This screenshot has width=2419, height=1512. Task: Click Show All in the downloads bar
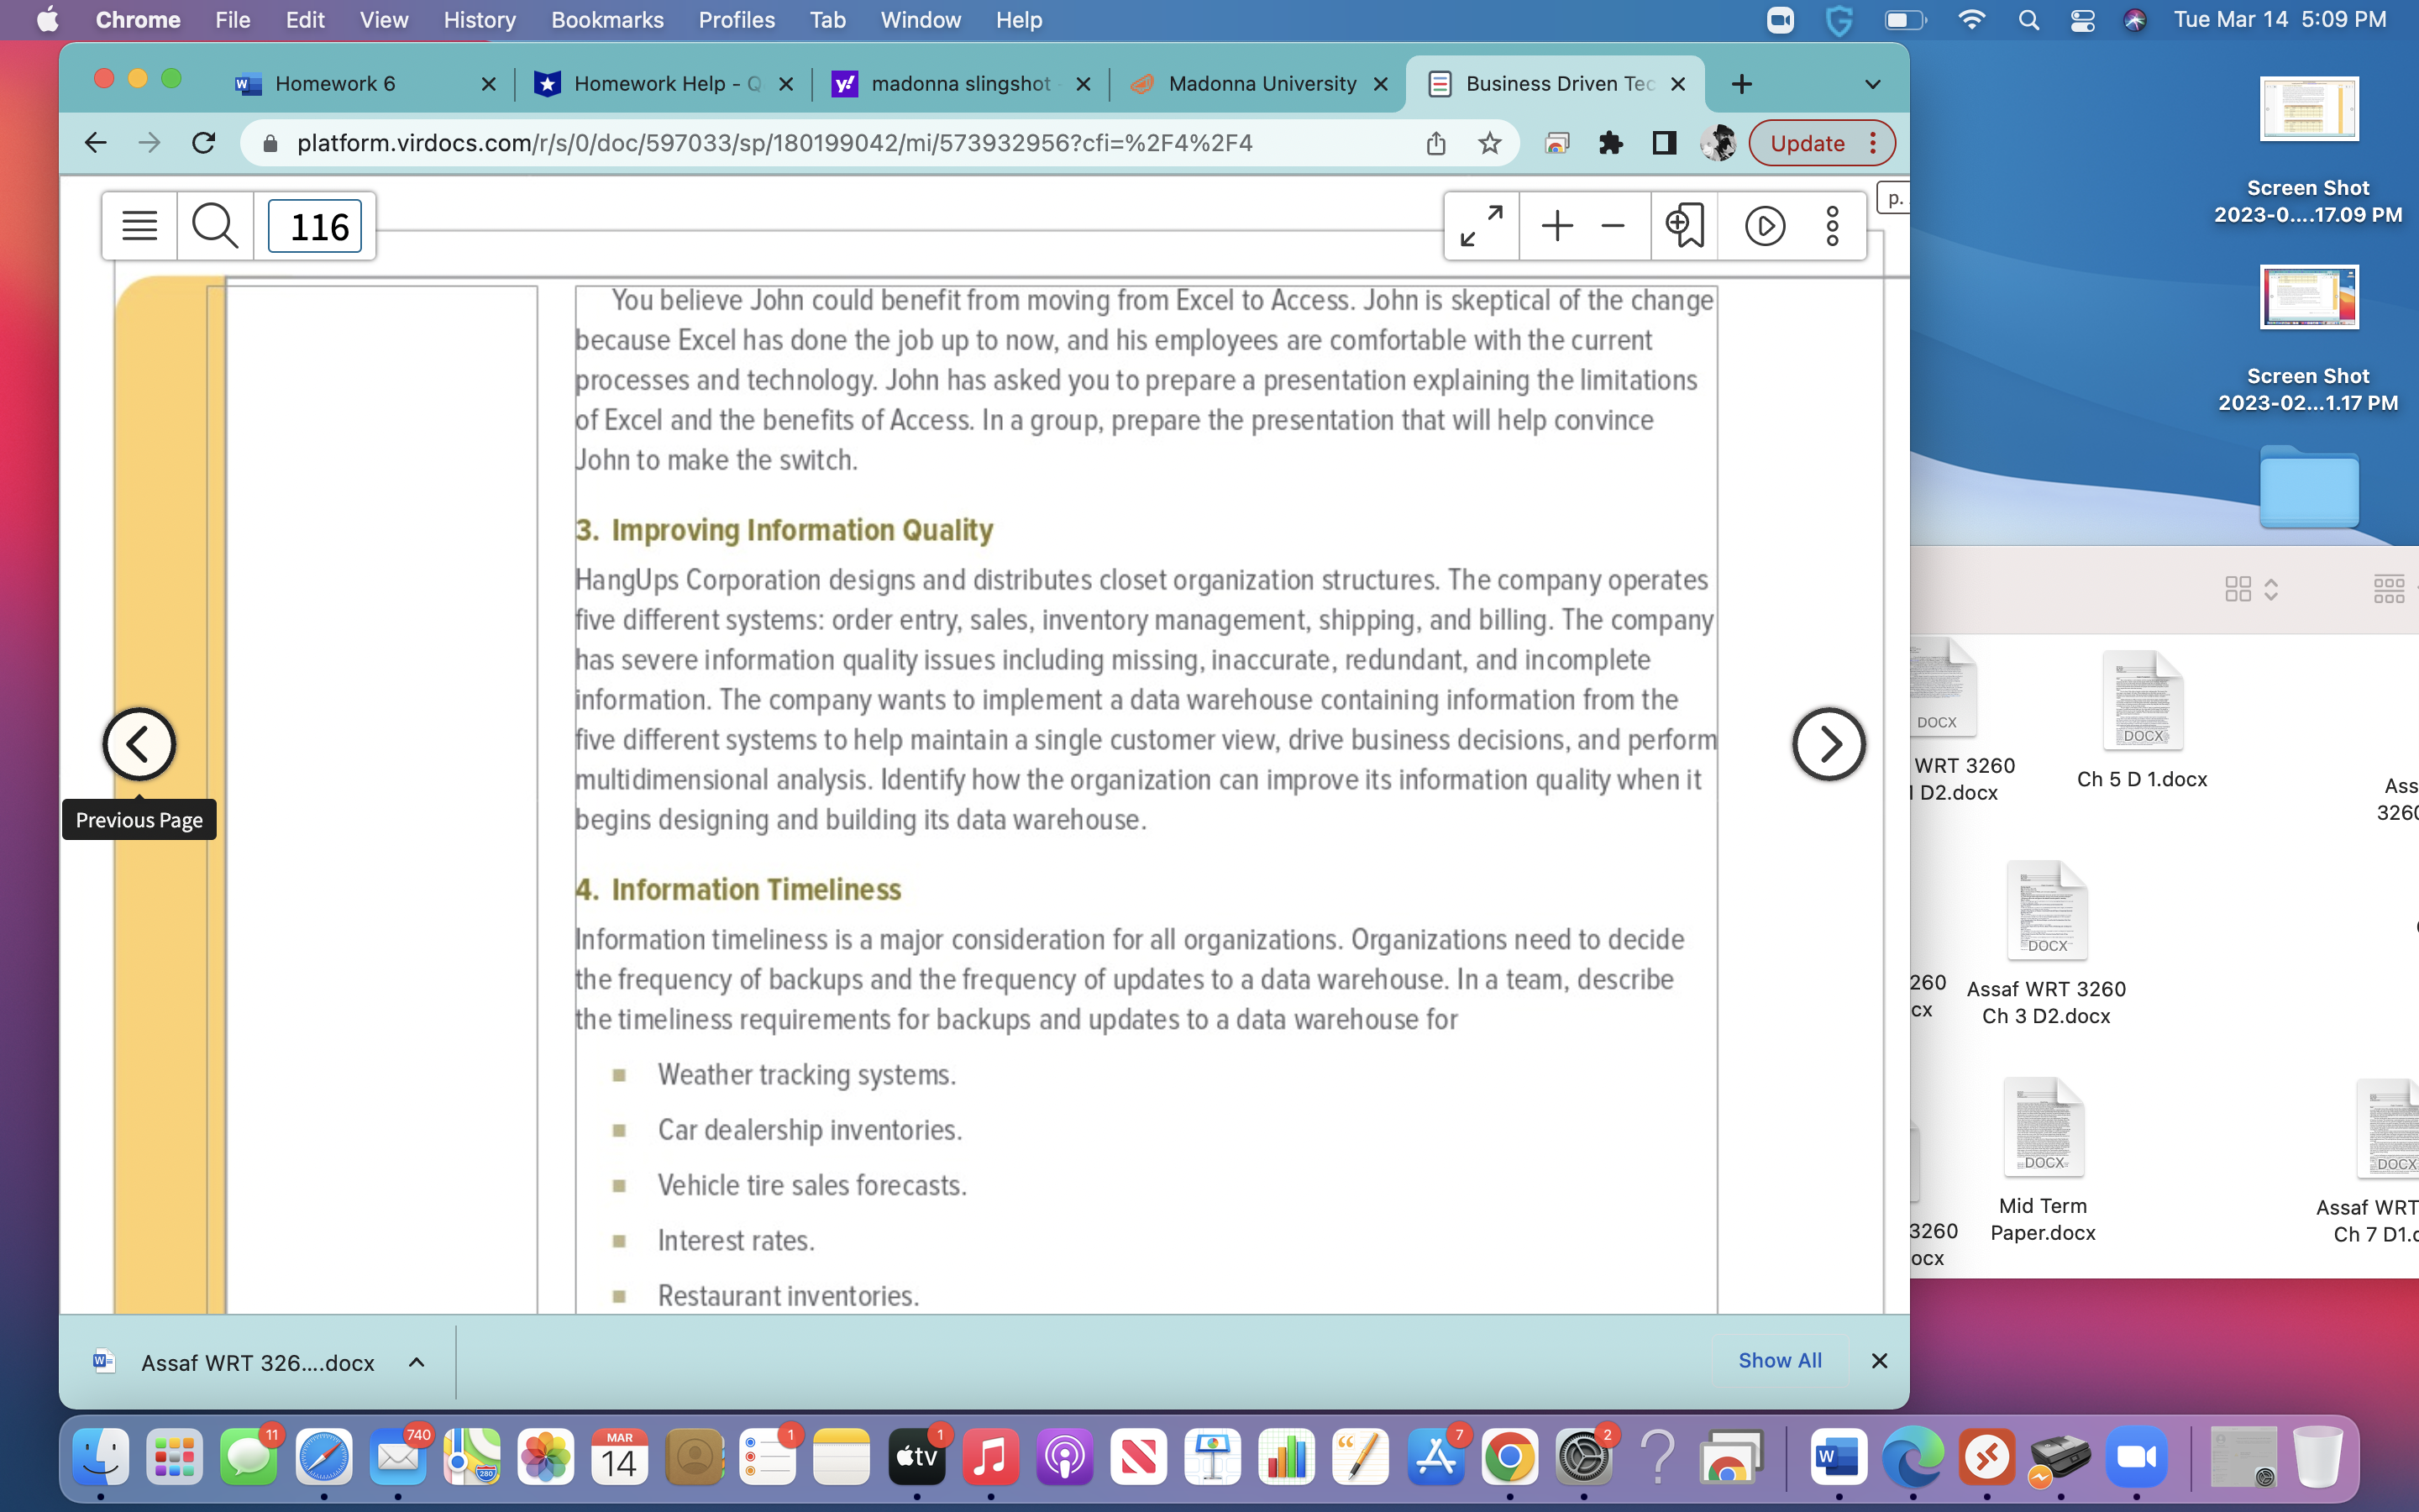(x=1779, y=1360)
